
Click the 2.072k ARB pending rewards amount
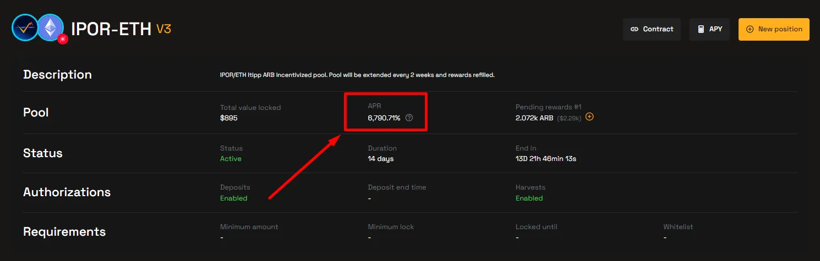coord(535,118)
